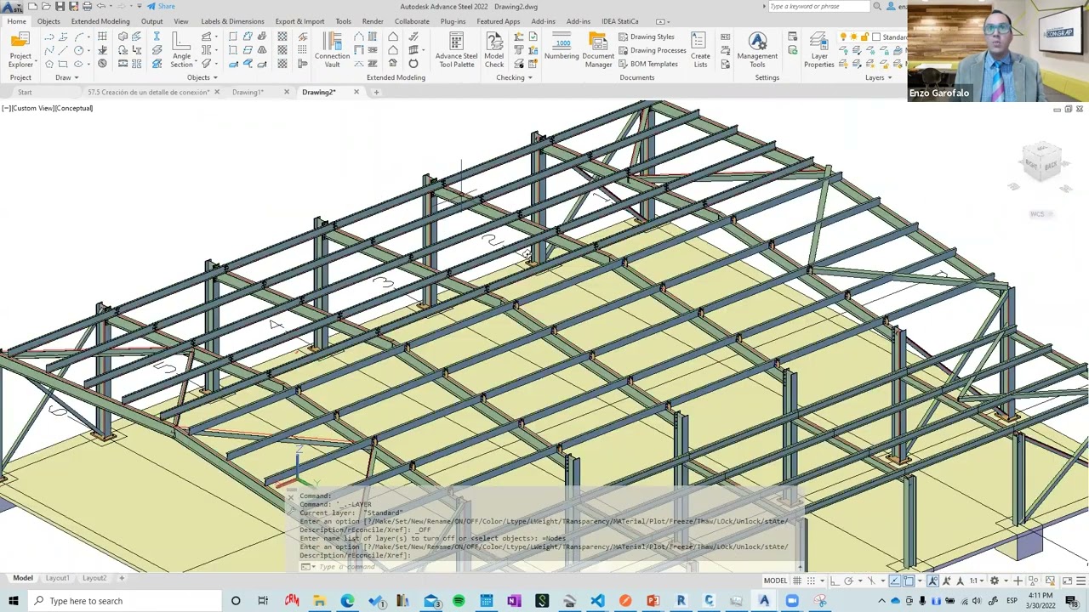The height and width of the screenshot is (612, 1089).
Task: Open the ribbon minimize options dropdown
Action: click(x=661, y=21)
